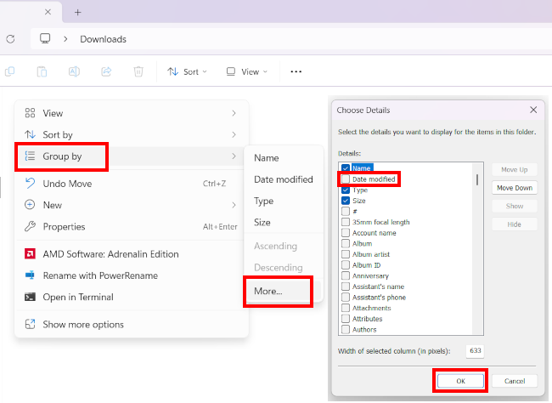Click the Delete trash icon in toolbar
Screen dimensions: 552x403
click(x=138, y=71)
